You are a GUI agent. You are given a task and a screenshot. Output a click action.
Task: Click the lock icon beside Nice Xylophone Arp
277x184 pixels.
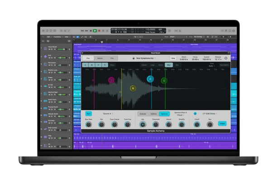click(x=134, y=58)
